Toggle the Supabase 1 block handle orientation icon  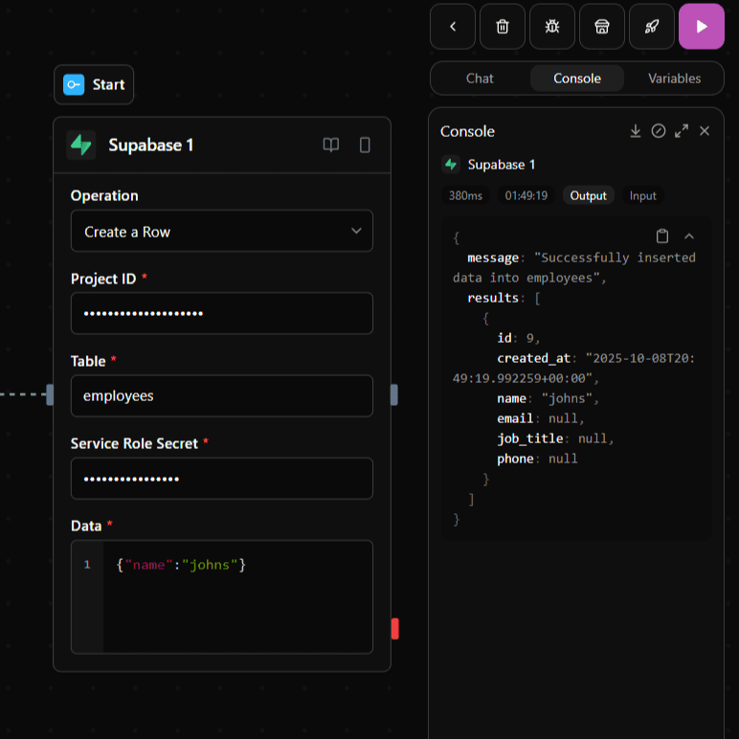pos(365,146)
